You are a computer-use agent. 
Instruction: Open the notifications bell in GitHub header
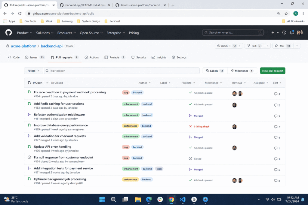(292, 32)
